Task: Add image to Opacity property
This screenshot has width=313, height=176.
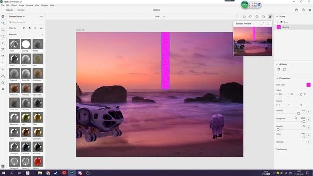Action: [309, 112]
